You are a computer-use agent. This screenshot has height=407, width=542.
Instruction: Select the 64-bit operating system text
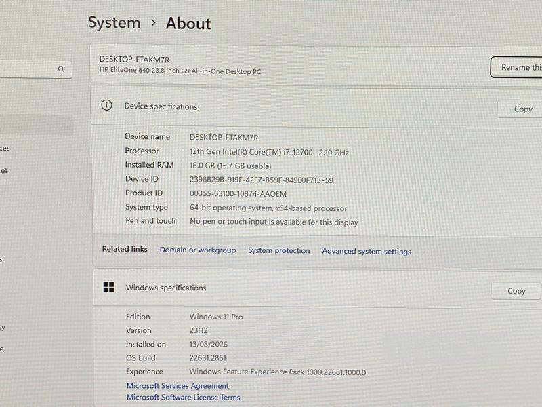(268, 208)
